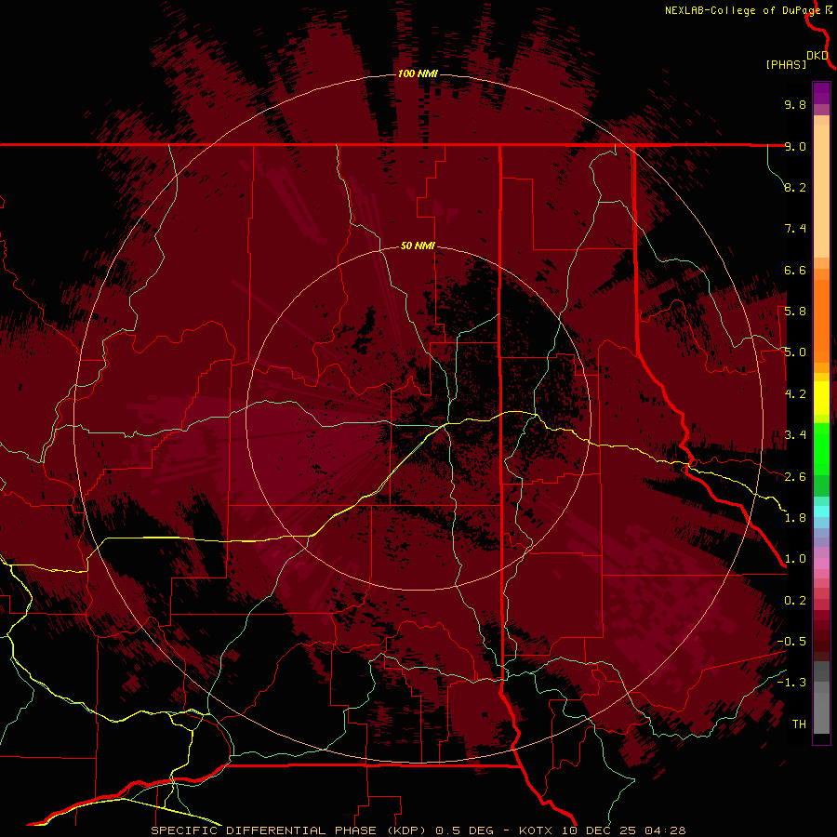Click the -0.5 scale label

[x=791, y=642]
